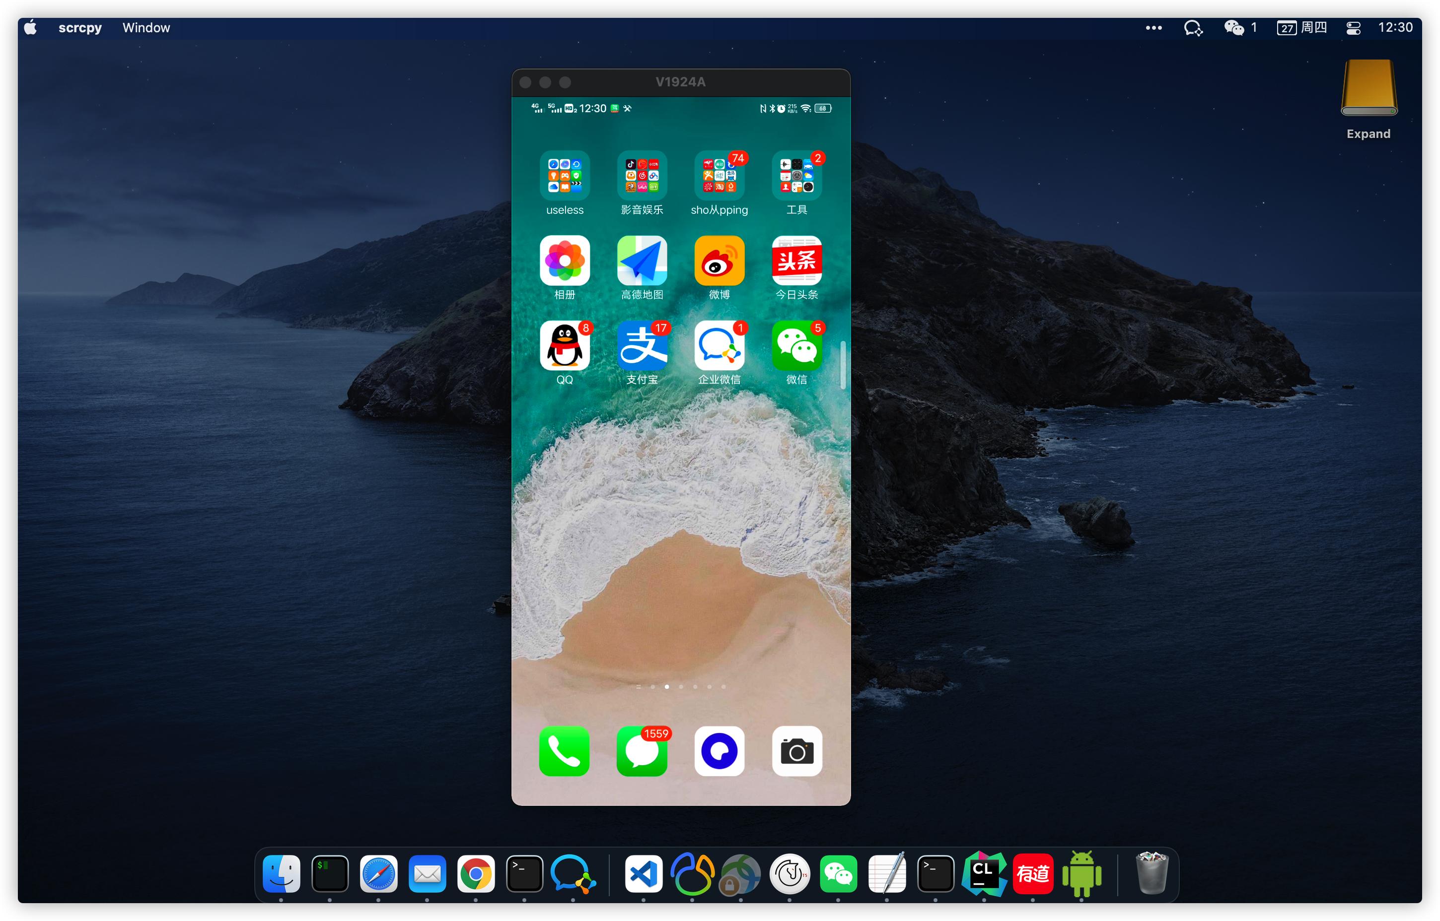The image size is (1440, 921).
Task: Expand the useless app folder
Action: pyautogui.click(x=564, y=176)
